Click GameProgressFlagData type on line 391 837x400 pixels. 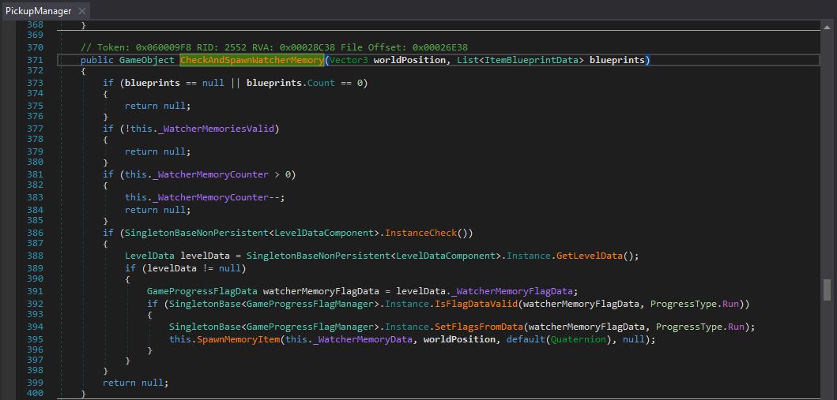pos(202,290)
